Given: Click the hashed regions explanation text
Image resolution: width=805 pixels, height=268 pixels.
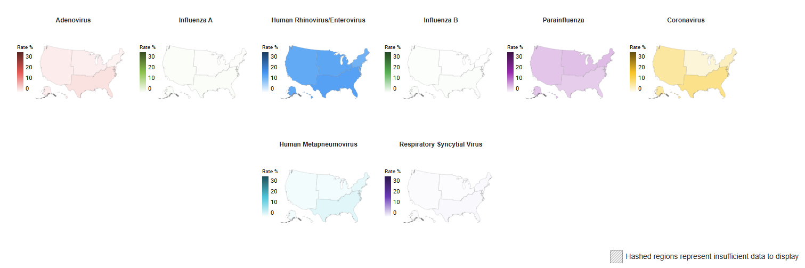Looking at the screenshot, I should pyautogui.click(x=712, y=256).
